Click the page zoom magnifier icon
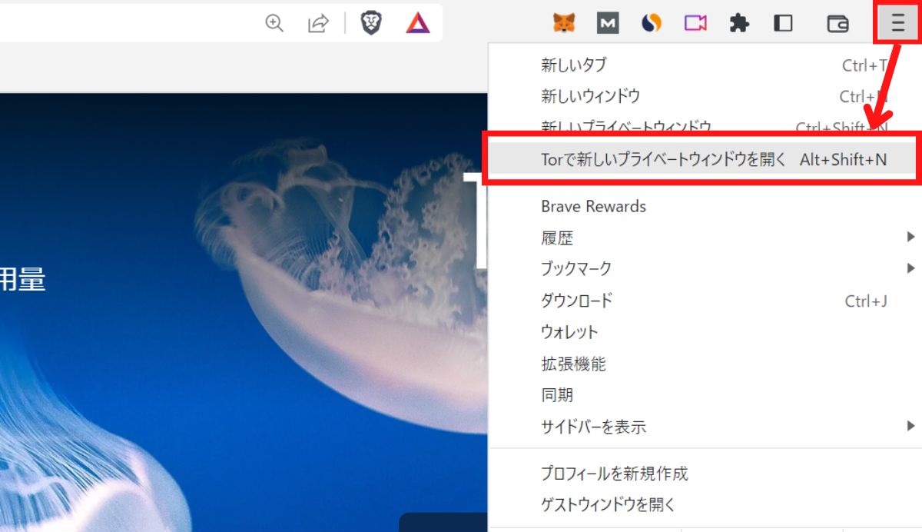 [273, 23]
